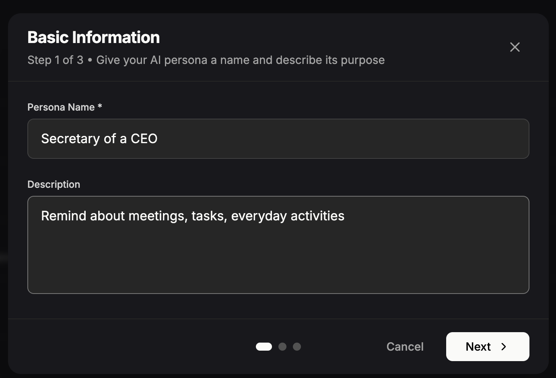Cancel the persona creation
The height and width of the screenshot is (378, 556).
pos(405,347)
